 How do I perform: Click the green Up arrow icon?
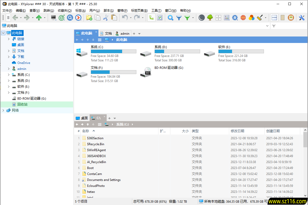[x=39, y=18]
